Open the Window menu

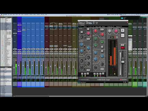(38, 14)
